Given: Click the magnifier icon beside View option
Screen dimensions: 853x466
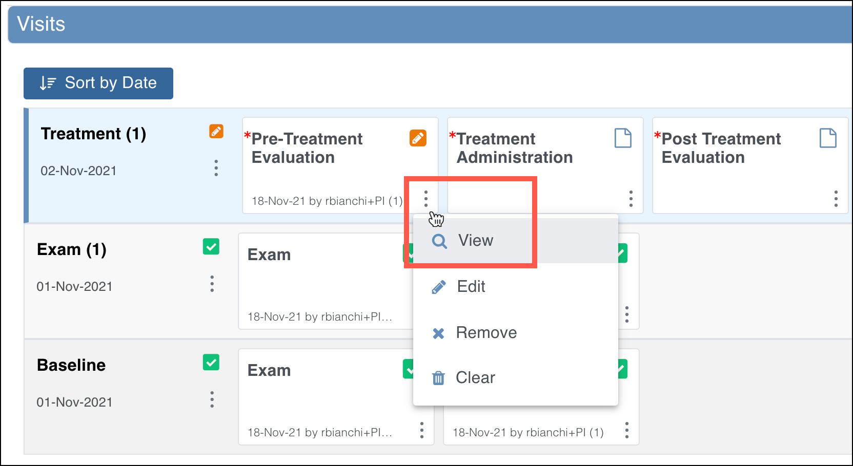Looking at the screenshot, I should coord(439,241).
